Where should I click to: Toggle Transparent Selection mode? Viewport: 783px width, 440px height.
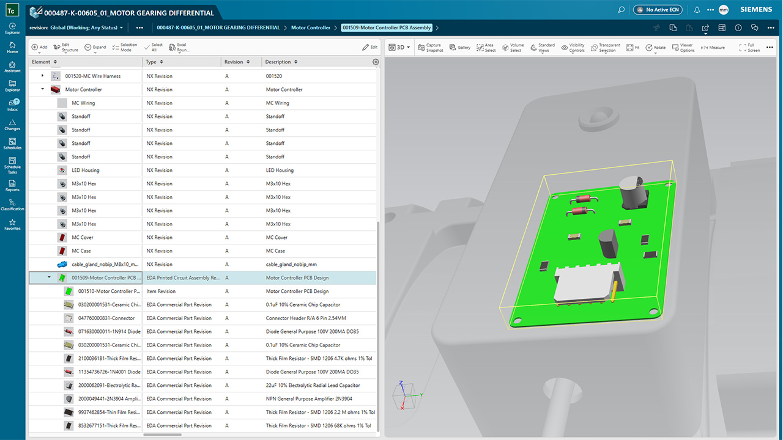pos(606,47)
